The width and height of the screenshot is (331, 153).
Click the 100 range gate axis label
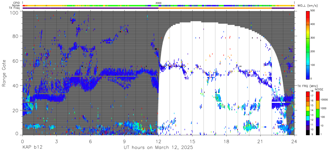point(14,12)
